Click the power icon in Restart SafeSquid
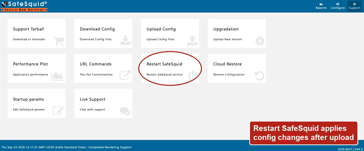This screenshot has height=151, width=364. click(x=193, y=75)
